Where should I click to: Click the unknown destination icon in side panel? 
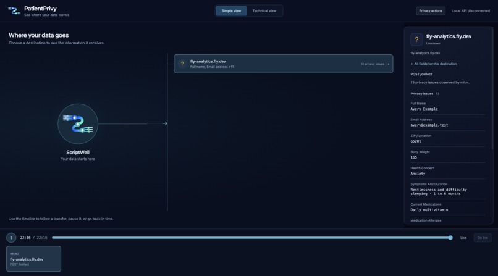coord(416,40)
